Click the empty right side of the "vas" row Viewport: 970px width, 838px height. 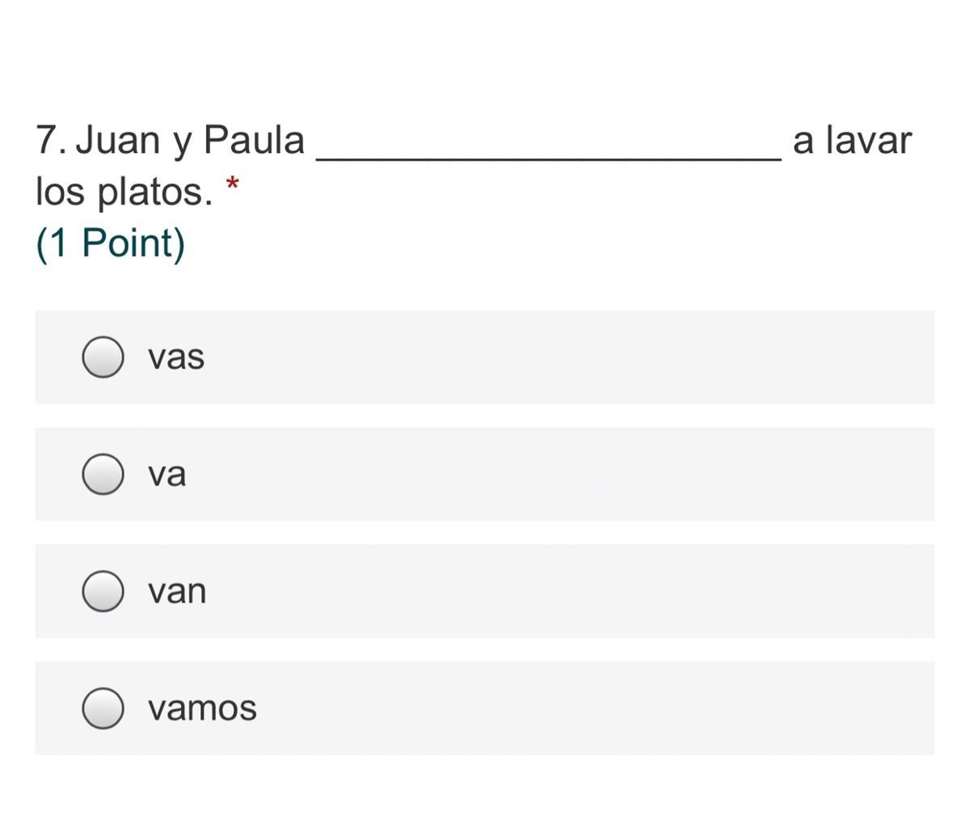click(x=647, y=357)
